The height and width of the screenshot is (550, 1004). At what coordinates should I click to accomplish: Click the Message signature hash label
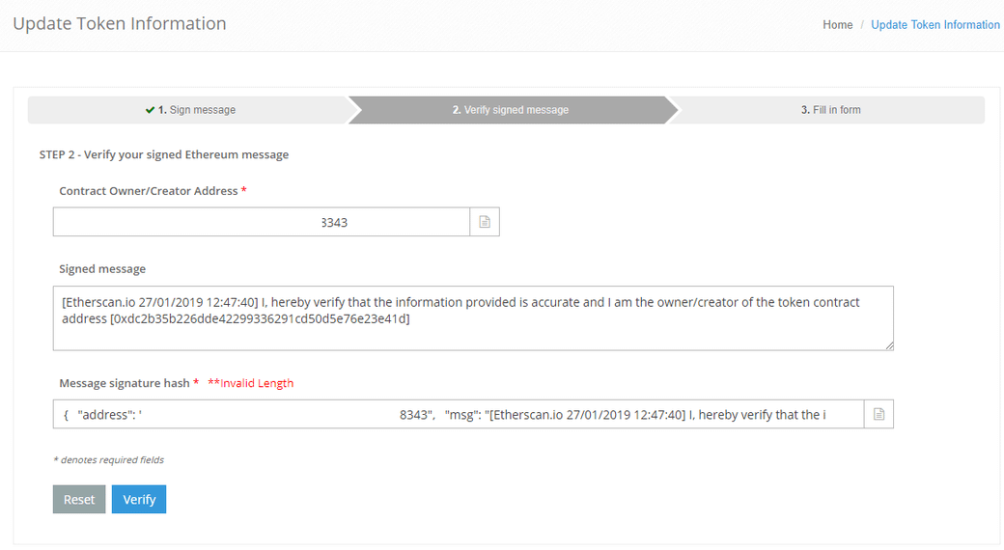coord(125,383)
